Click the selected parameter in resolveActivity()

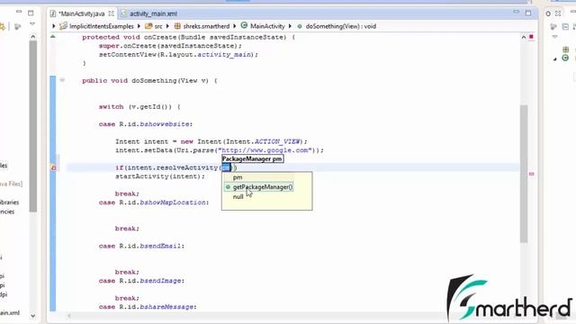tap(226, 167)
